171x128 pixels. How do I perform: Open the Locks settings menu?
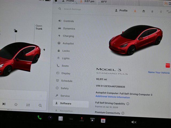64,51
